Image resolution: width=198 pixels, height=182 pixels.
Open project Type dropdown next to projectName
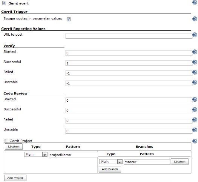(35, 154)
